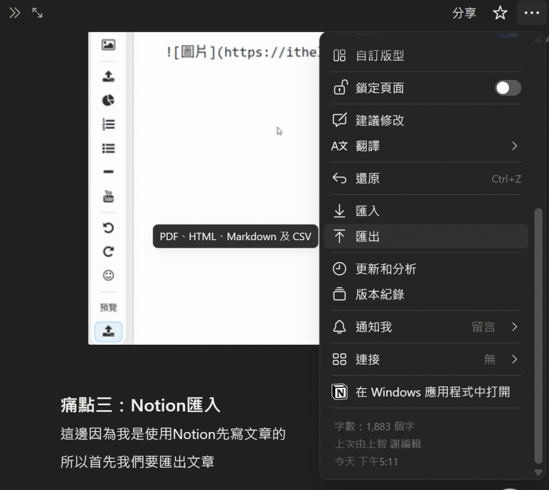Click the 自訂版型 layout icon
549x490 pixels.
click(x=339, y=56)
